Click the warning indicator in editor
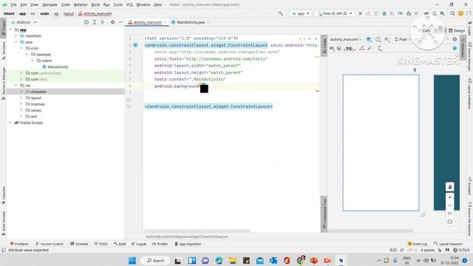The height and width of the screenshot is (266, 473). point(302,39)
